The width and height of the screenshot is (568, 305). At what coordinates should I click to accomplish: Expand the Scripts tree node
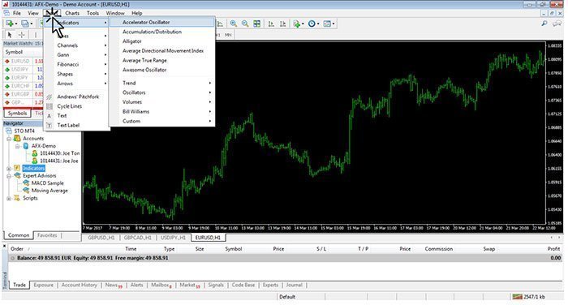[x=9, y=198]
